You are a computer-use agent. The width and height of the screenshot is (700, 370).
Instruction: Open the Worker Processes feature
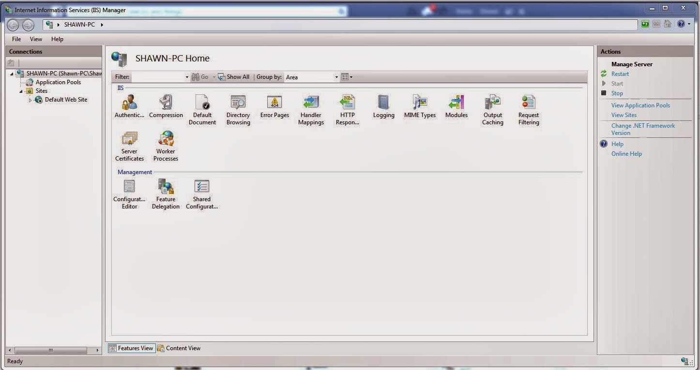click(166, 147)
